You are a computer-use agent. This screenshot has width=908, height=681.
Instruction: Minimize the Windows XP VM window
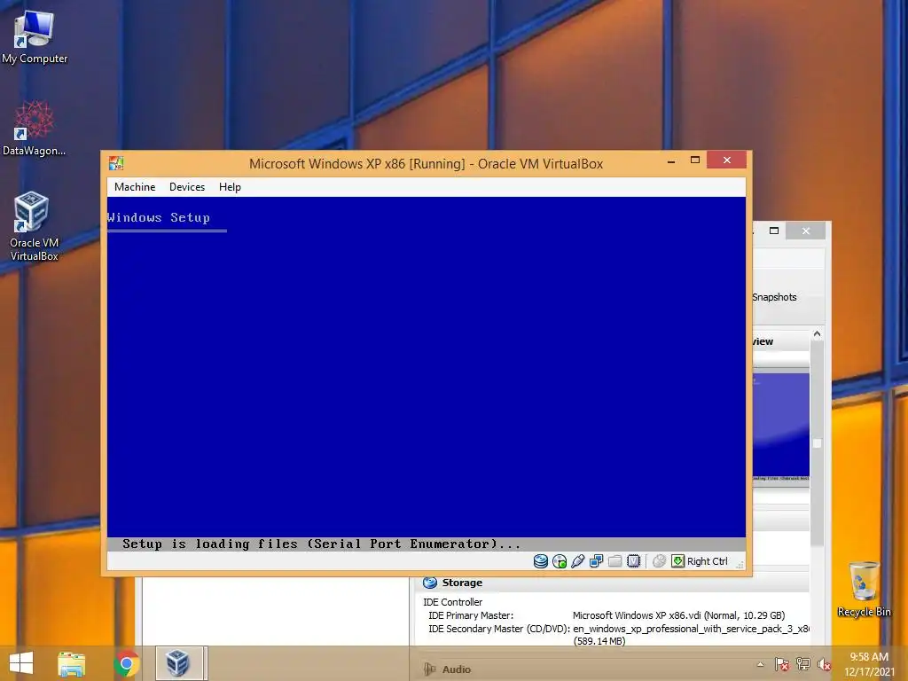671,161
